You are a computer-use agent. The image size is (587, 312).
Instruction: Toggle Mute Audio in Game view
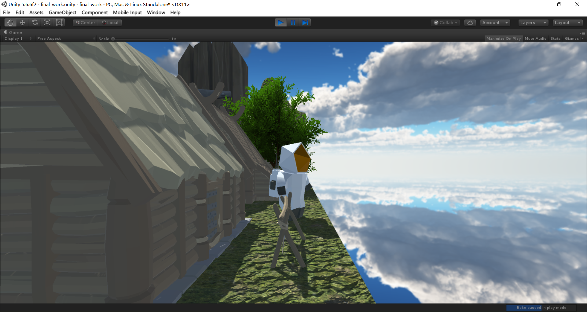[x=535, y=39]
